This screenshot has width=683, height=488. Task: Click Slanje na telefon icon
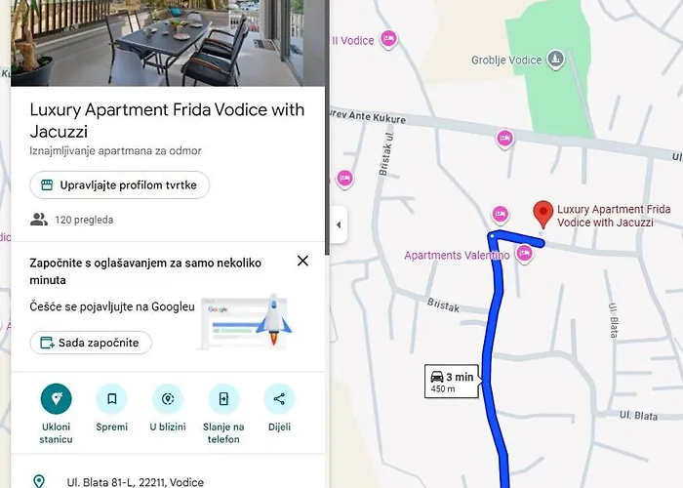click(223, 398)
